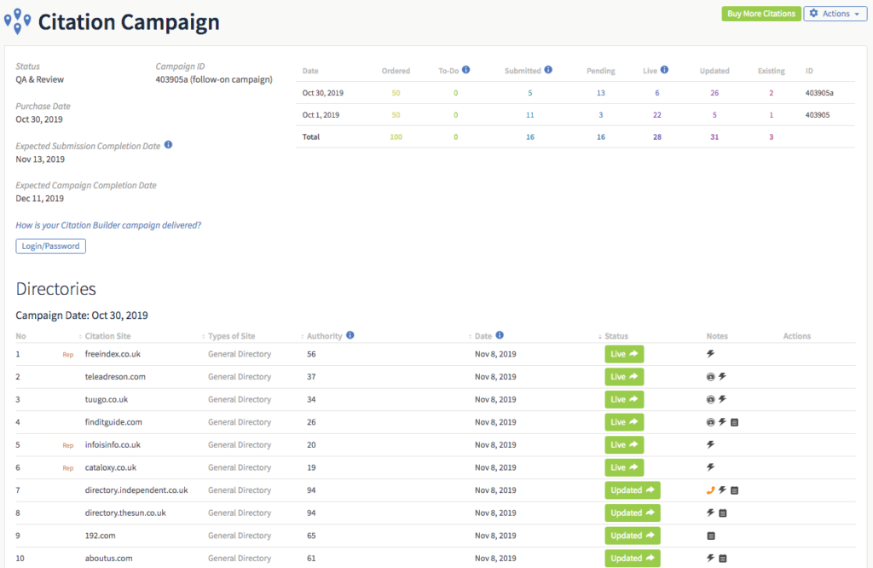The image size is (873, 568).
Task: Click the directory.thesun.co.uk site name
Action: (x=125, y=513)
